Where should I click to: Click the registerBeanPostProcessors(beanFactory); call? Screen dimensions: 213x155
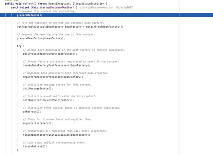point(53,77)
